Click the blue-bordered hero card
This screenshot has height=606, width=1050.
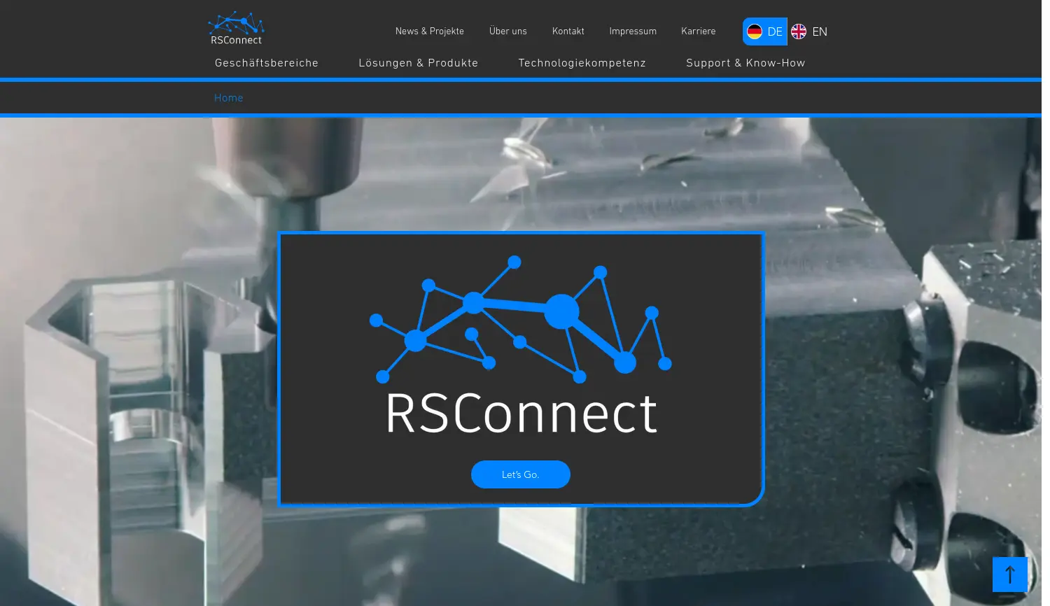(521, 369)
